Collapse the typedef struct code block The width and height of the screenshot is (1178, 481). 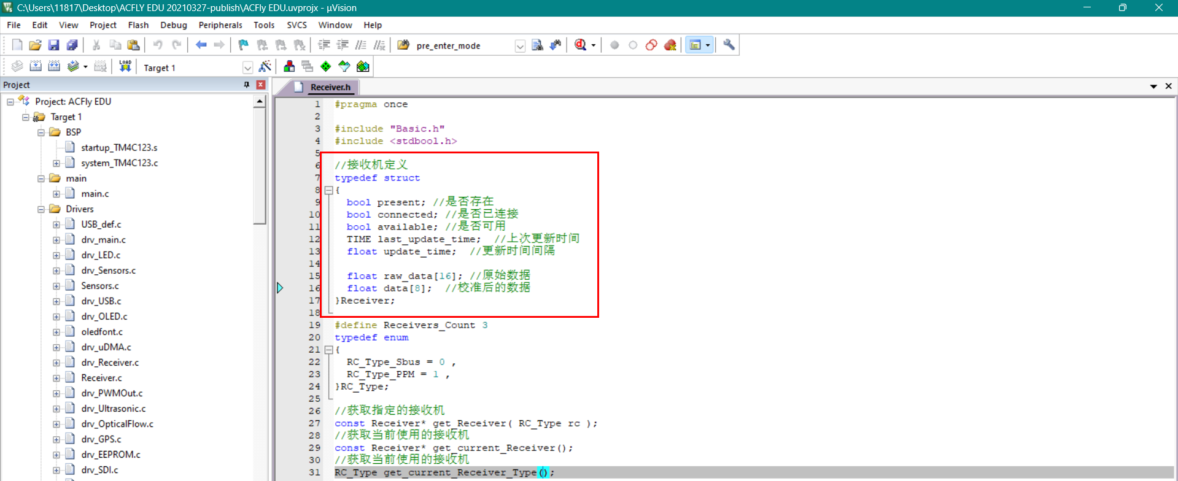click(x=328, y=190)
